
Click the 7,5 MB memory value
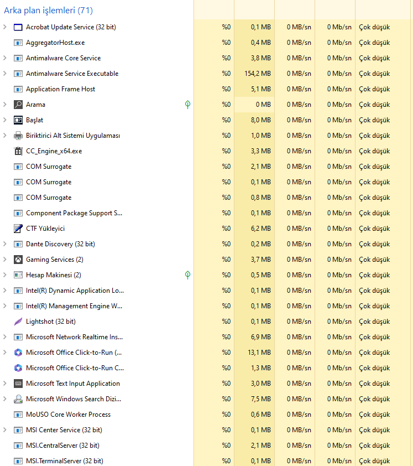tap(261, 399)
